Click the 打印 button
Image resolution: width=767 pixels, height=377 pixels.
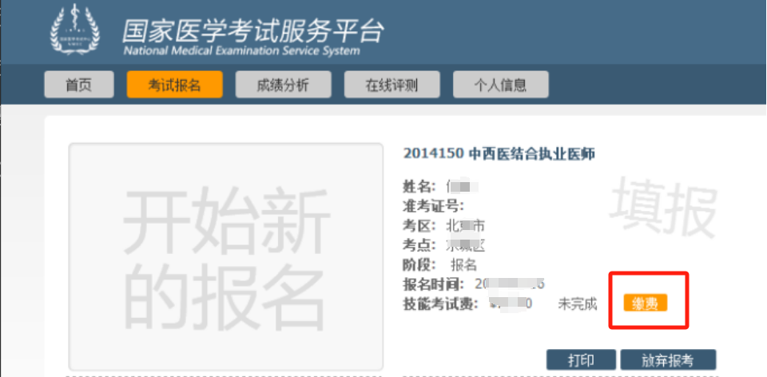coord(581,360)
